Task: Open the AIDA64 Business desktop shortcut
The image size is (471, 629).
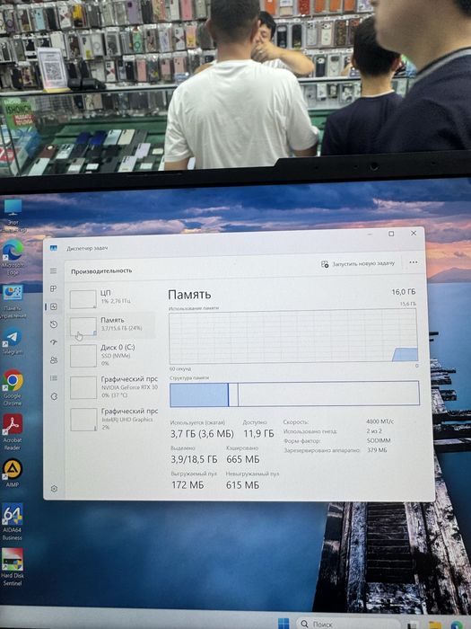Action: click(x=13, y=521)
